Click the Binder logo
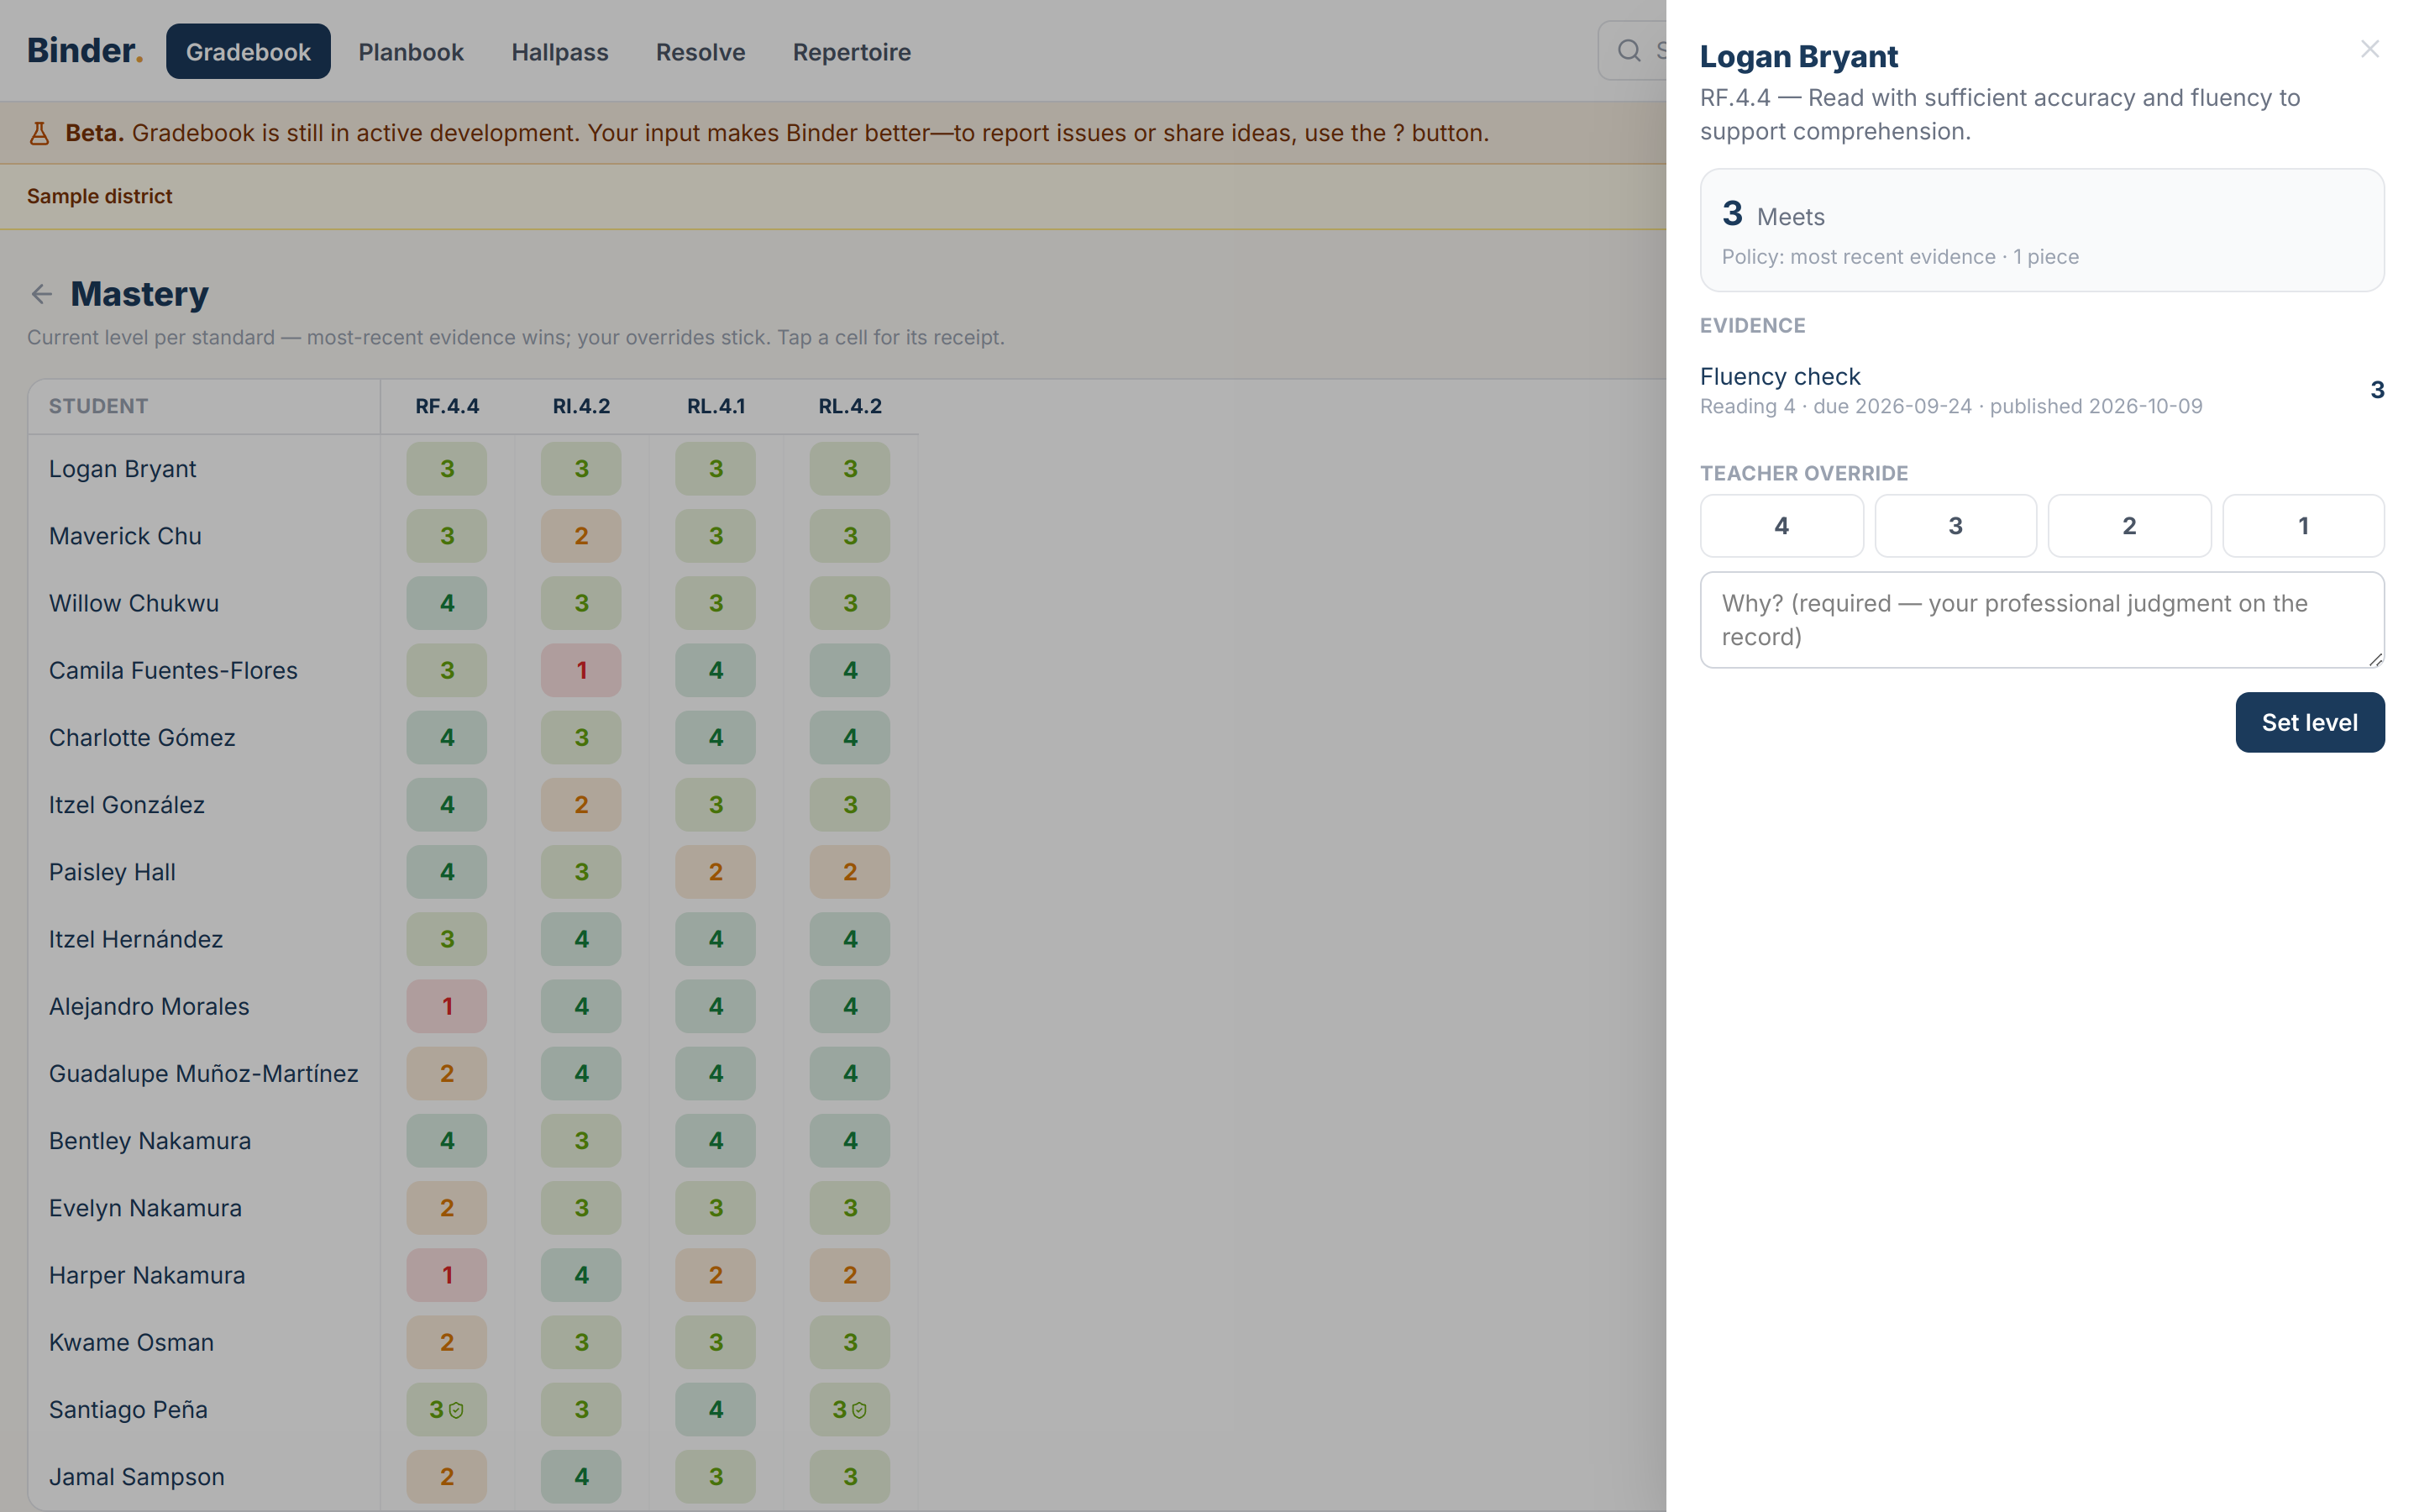Viewport: 2419px width, 1512px height. point(85,51)
